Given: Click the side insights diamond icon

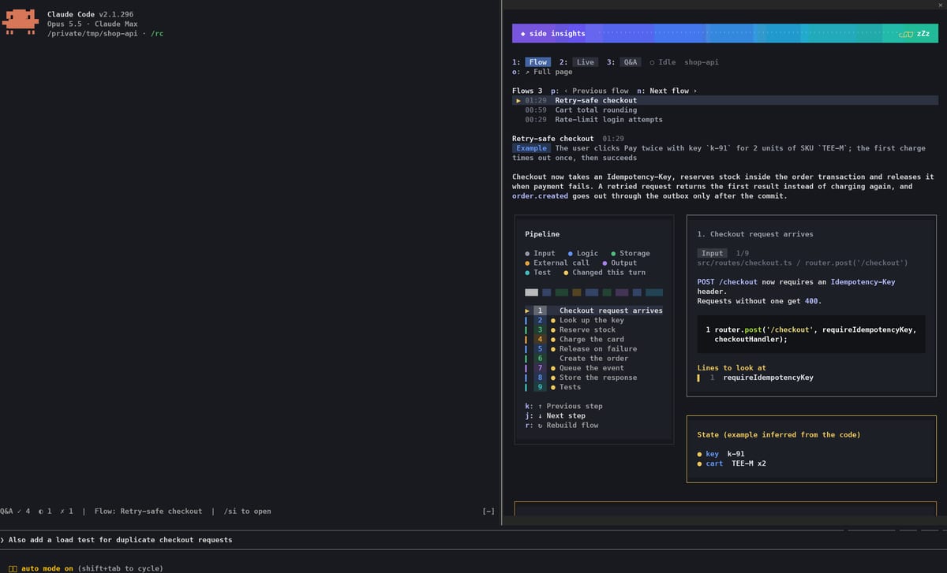Looking at the screenshot, I should click(x=523, y=34).
